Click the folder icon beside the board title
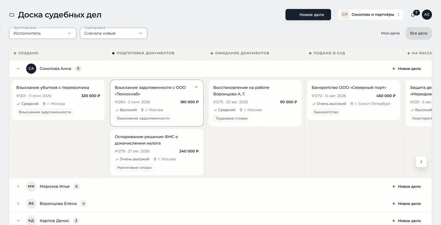The image size is (441, 225). tap(12, 15)
